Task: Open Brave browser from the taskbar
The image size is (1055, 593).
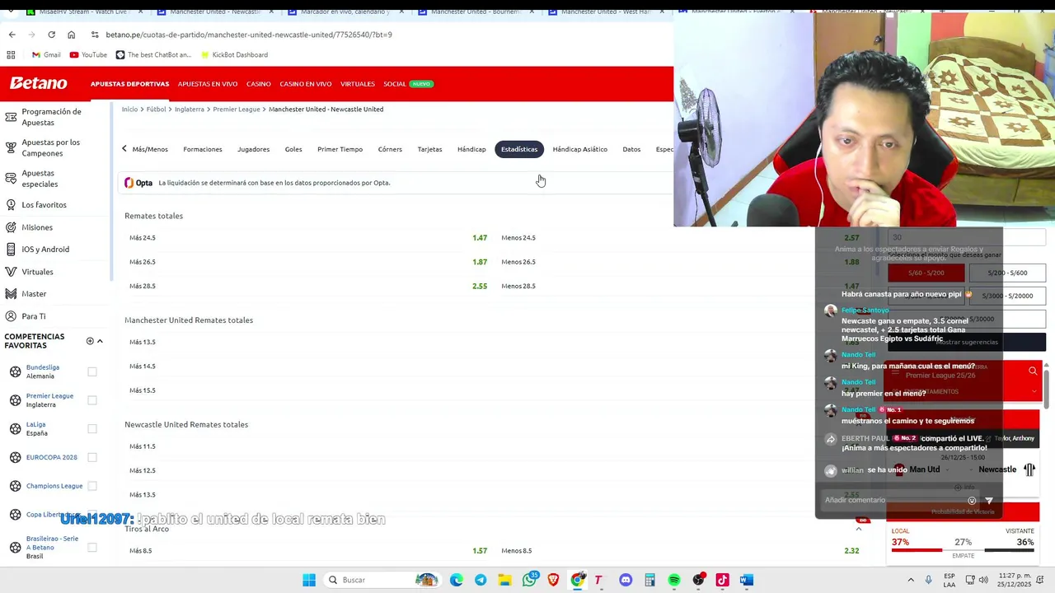Action: click(x=553, y=580)
